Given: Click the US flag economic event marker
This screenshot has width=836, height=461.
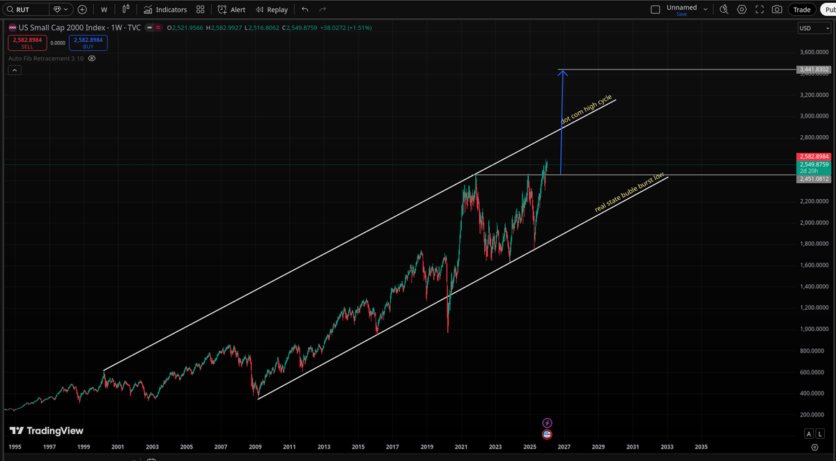Looking at the screenshot, I should point(547,434).
